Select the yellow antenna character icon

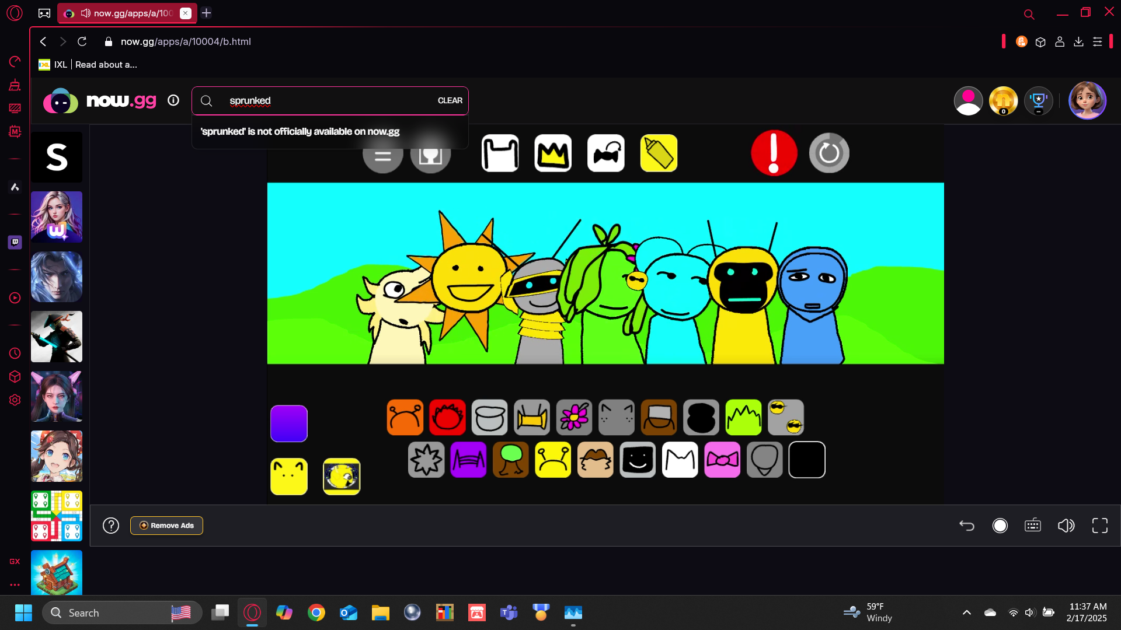pos(553,460)
